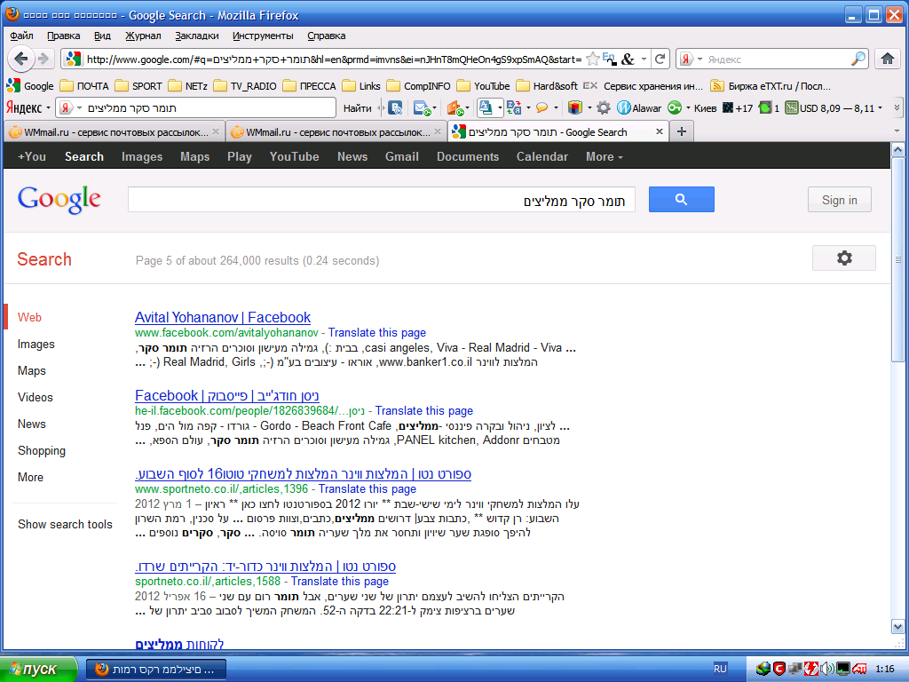Screen dimensions: 909x682
Task: Click the RSS Биржа eTXT.ru bookmark
Action: tap(771, 86)
